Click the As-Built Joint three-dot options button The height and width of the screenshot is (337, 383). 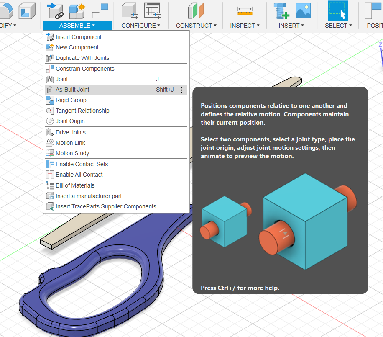pyautogui.click(x=181, y=90)
